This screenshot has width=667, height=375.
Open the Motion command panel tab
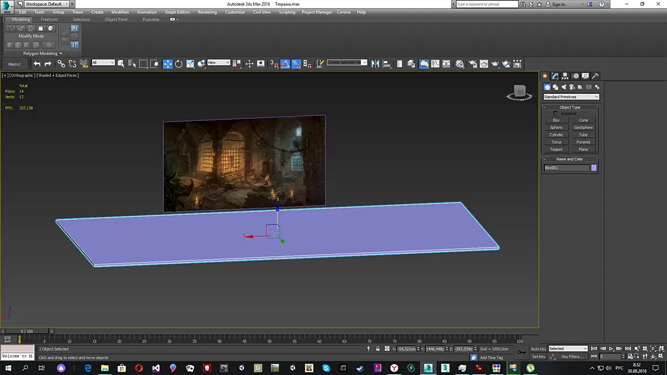575,76
